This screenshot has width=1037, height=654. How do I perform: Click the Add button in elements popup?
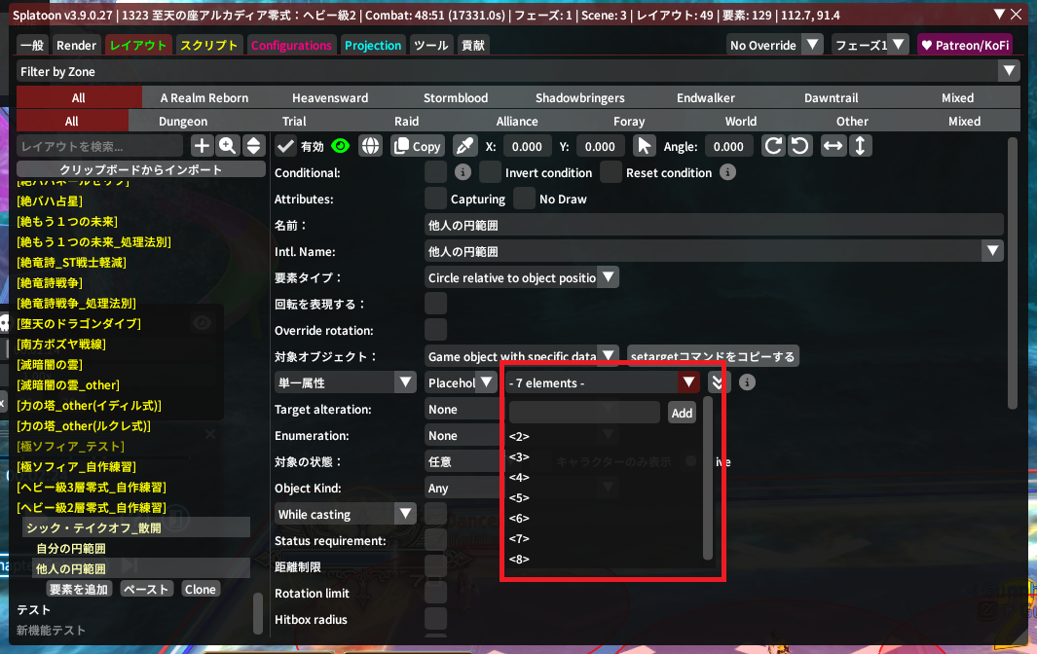tap(682, 413)
